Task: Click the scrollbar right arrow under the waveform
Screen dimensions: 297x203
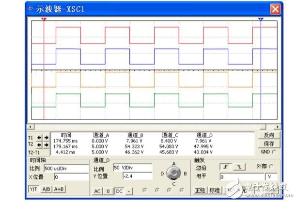Action: 277,126
